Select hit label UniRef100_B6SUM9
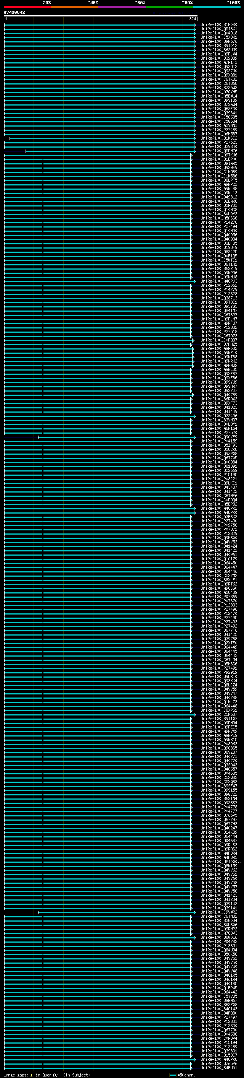Viewport: 244px width, 1078px height. tap(218, 50)
